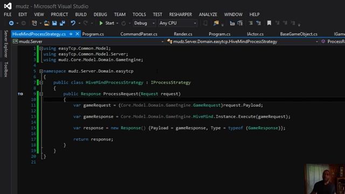Collapse the using directives region

(x=41, y=48)
